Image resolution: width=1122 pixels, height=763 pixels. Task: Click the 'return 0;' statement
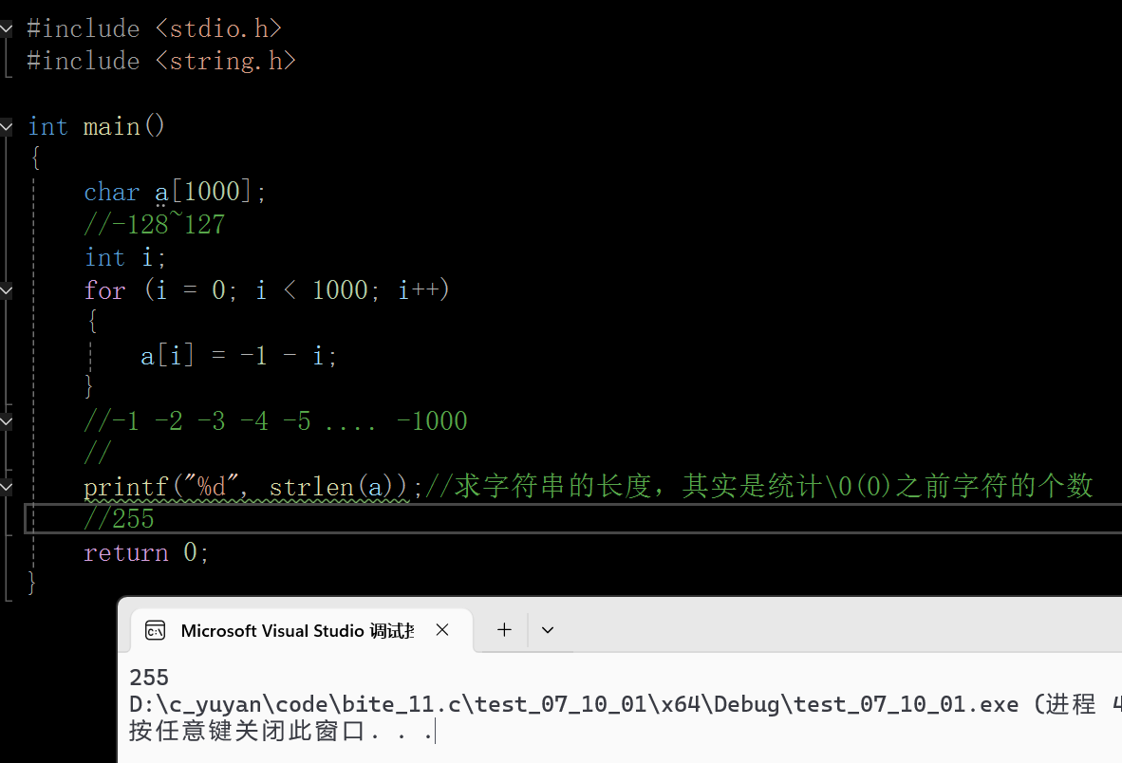(x=146, y=552)
